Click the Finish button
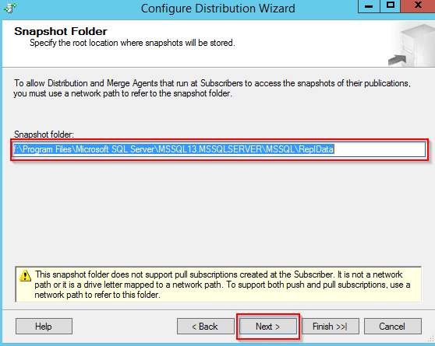This screenshot has height=346, width=435. (x=330, y=327)
